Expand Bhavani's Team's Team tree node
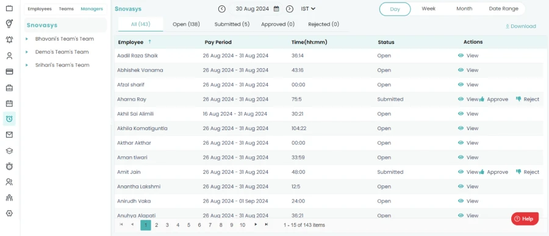Image resolution: width=549 pixels, height=236 pixels. [27, 39]
